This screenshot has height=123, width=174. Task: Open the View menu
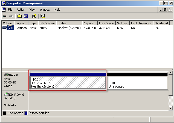pyautogui.click(x=32, y=10)
